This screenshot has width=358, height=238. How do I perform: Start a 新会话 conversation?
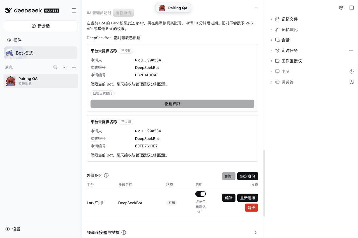pos(41,26)
